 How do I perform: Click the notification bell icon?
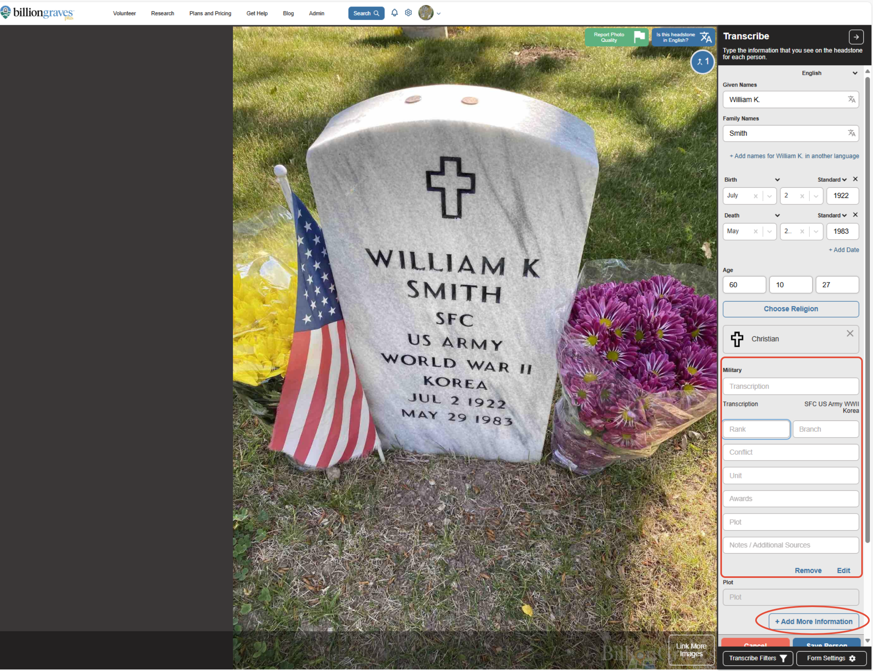(394, 13)
